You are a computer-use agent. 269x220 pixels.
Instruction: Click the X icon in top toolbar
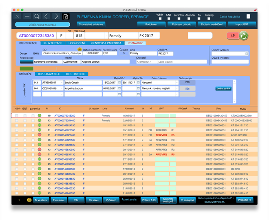(17, 16)
